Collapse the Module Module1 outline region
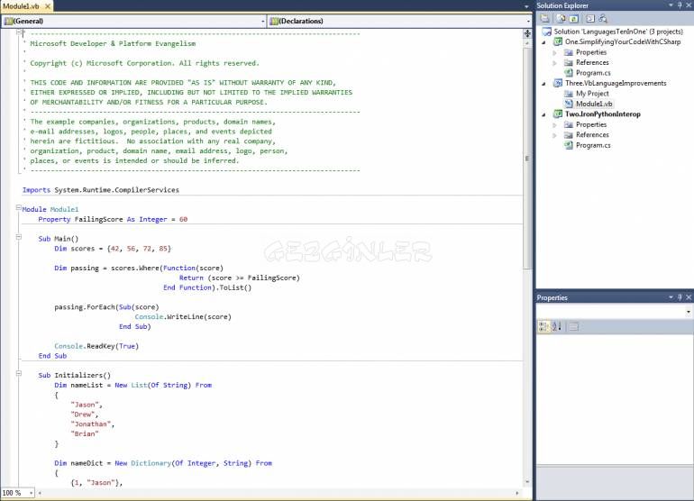694x501 pixels. 19,207
